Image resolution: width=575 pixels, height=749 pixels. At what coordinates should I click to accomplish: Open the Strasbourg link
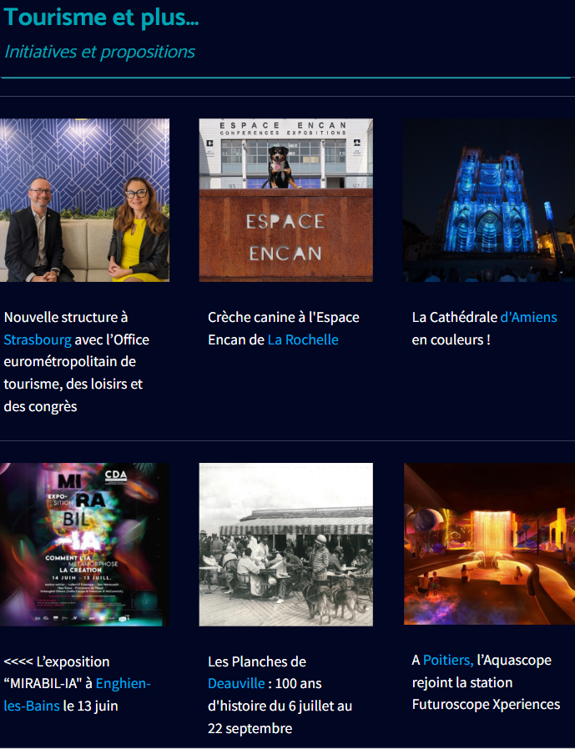click(x=38, y=339)
